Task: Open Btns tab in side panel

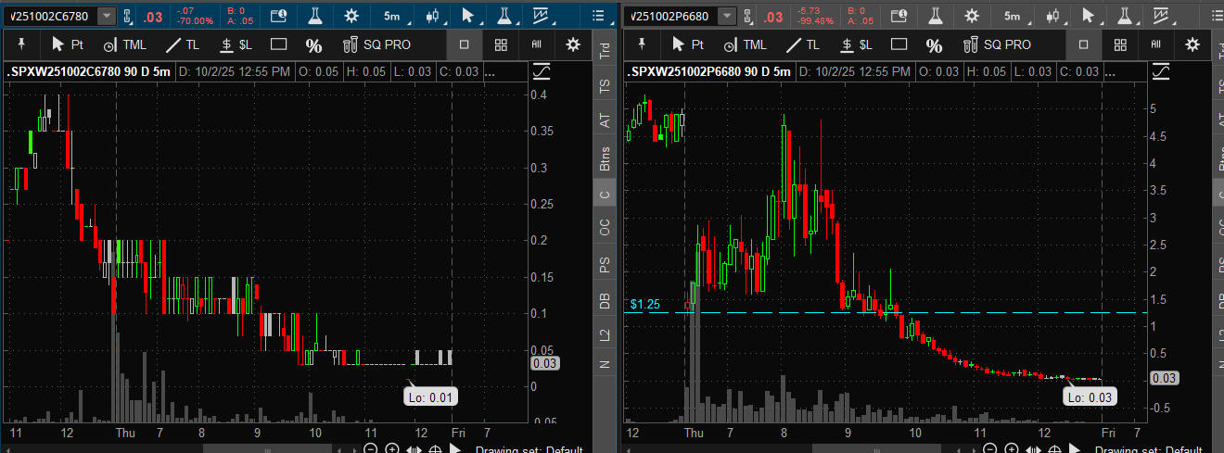Action: 605,157
